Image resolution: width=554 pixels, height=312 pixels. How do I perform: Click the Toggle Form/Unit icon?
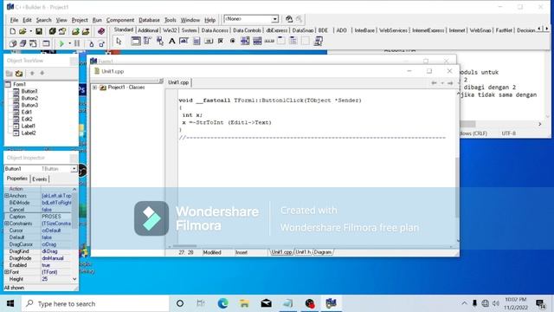tap(33, 43)
